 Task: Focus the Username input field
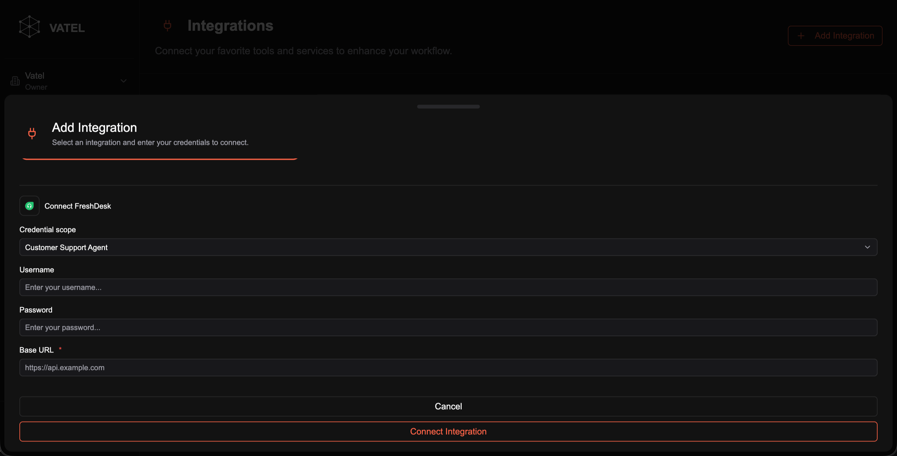(448, 287)
